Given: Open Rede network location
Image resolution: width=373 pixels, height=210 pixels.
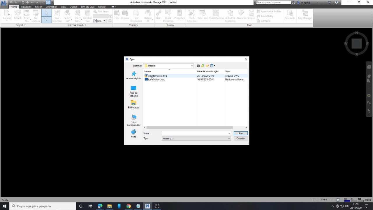Looking at the screenshot, I should click(x=133, y=134).
